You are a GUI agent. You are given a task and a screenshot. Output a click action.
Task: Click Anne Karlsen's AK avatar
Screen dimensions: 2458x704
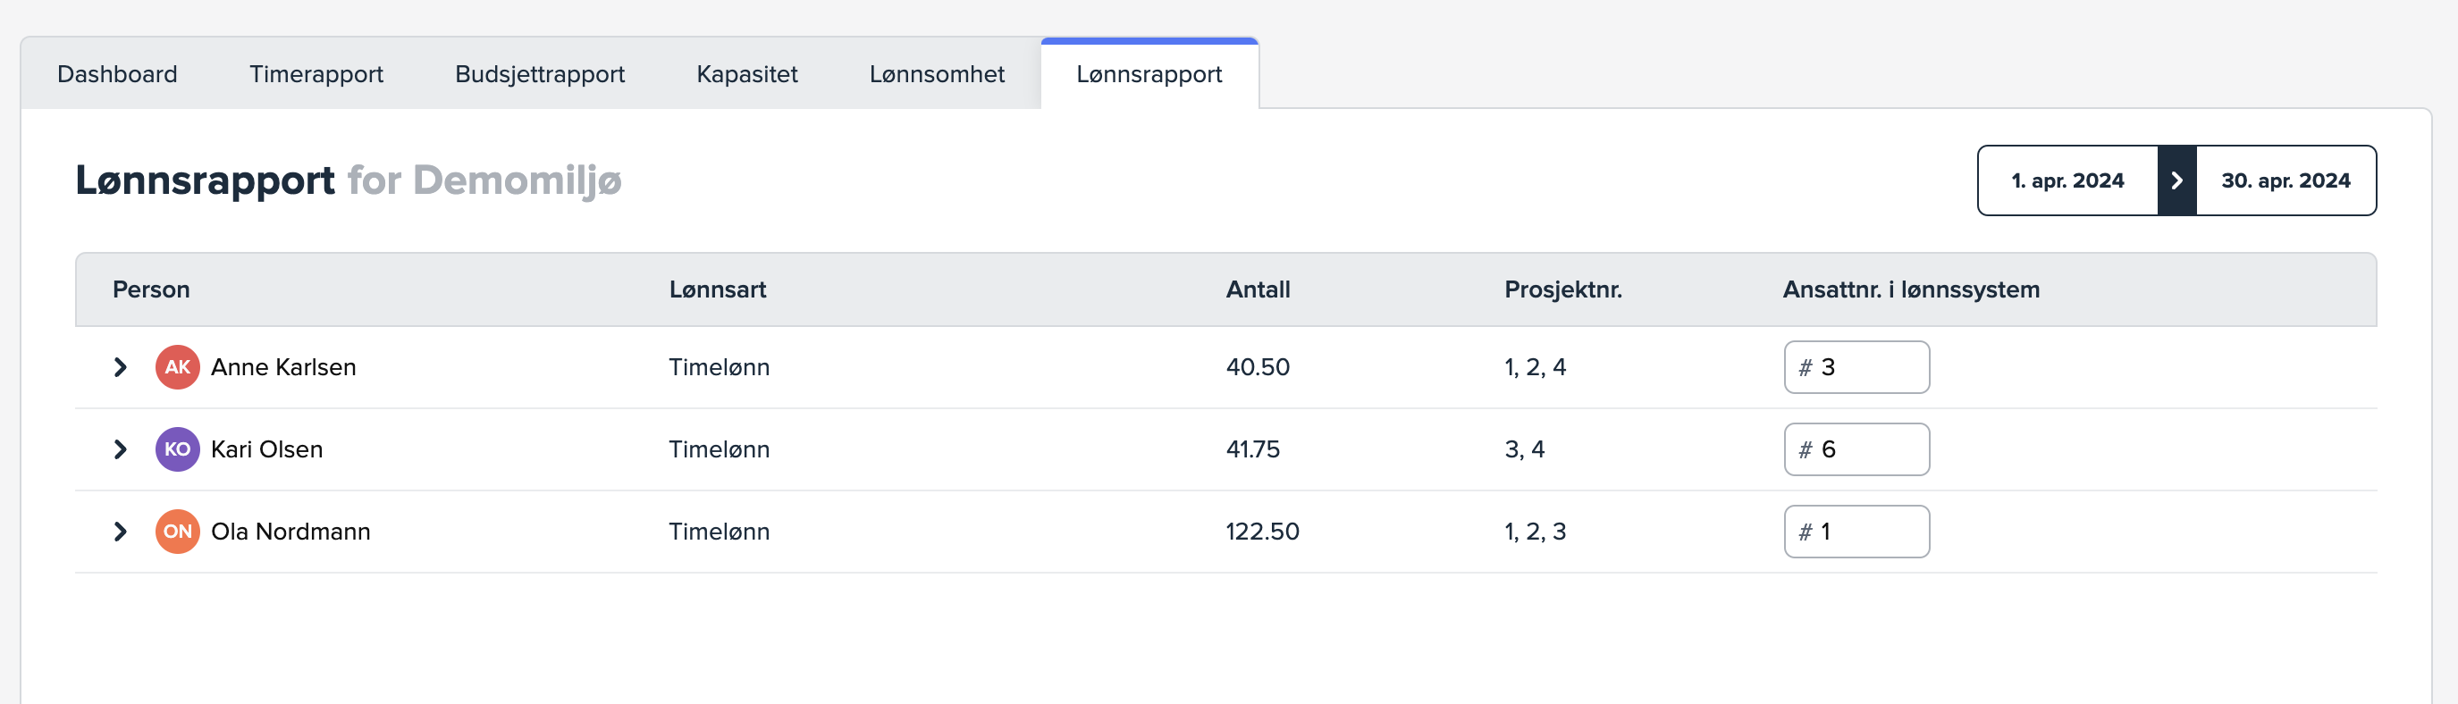tap(178, 367)
